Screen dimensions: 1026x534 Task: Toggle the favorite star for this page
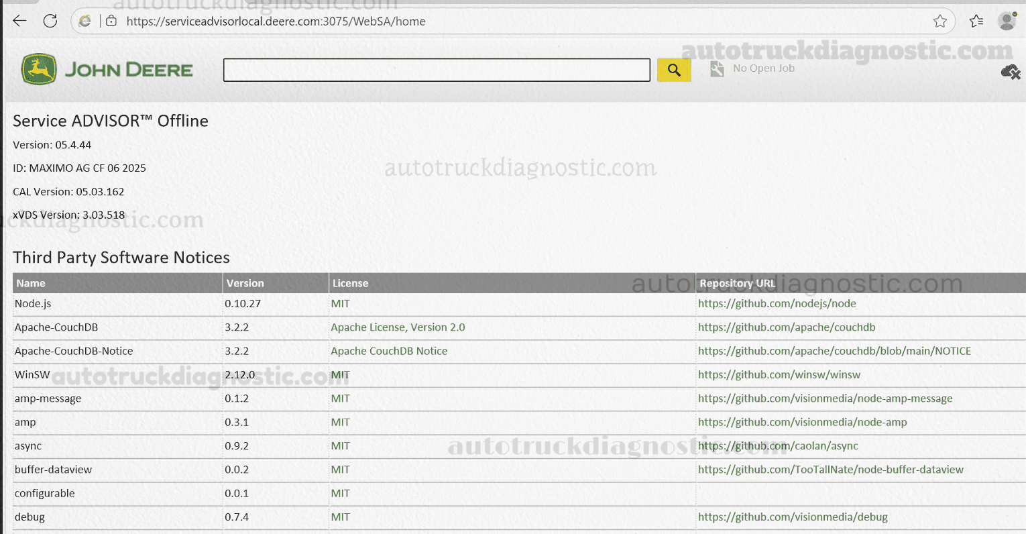[940, 21]
